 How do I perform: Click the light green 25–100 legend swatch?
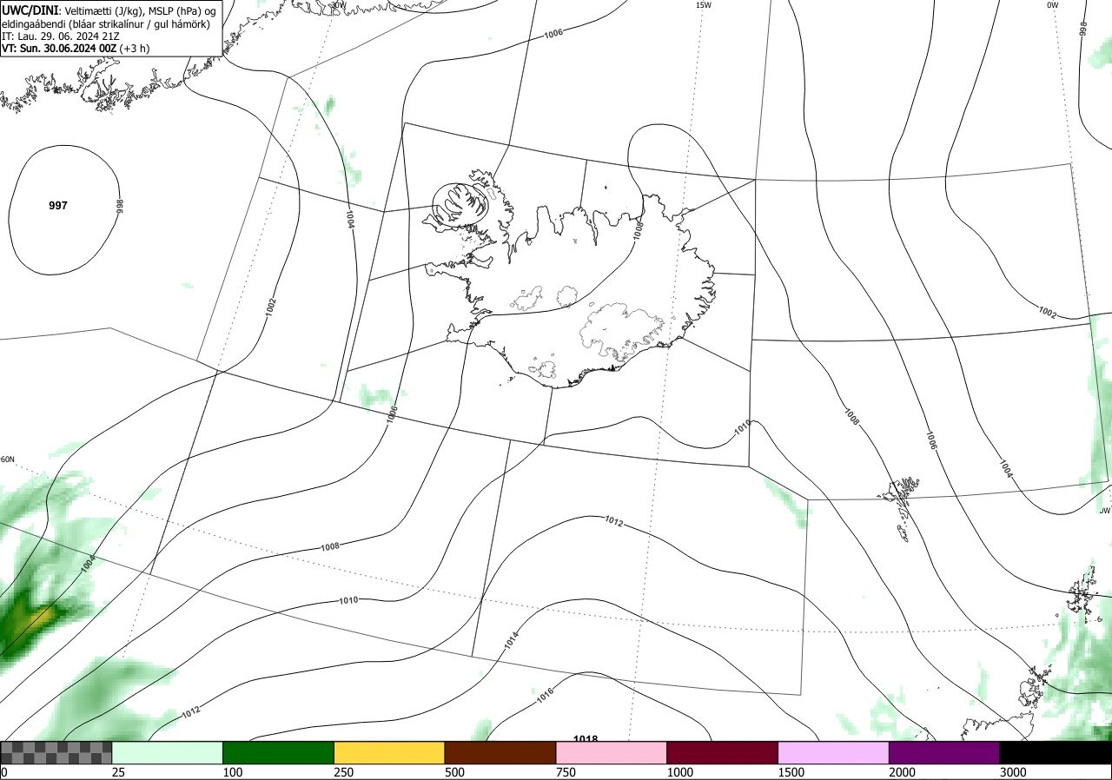(168, 752)
